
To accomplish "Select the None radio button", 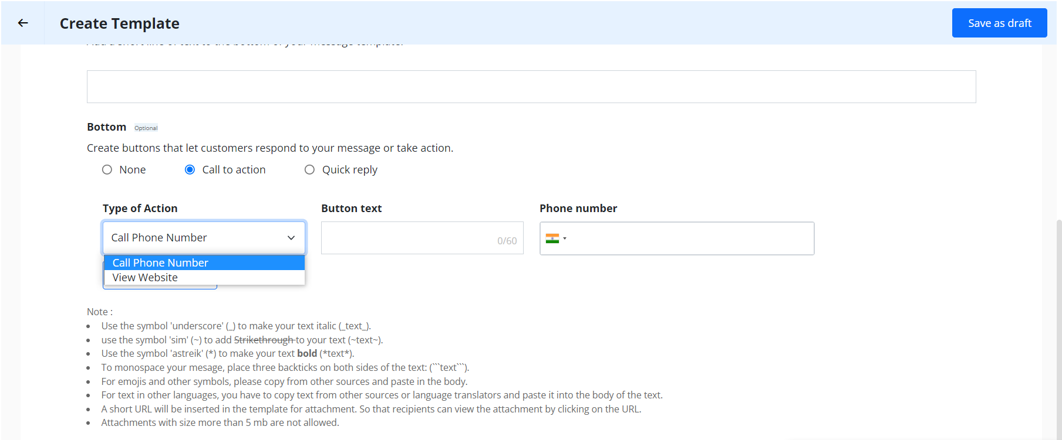I will coord(107,170).
